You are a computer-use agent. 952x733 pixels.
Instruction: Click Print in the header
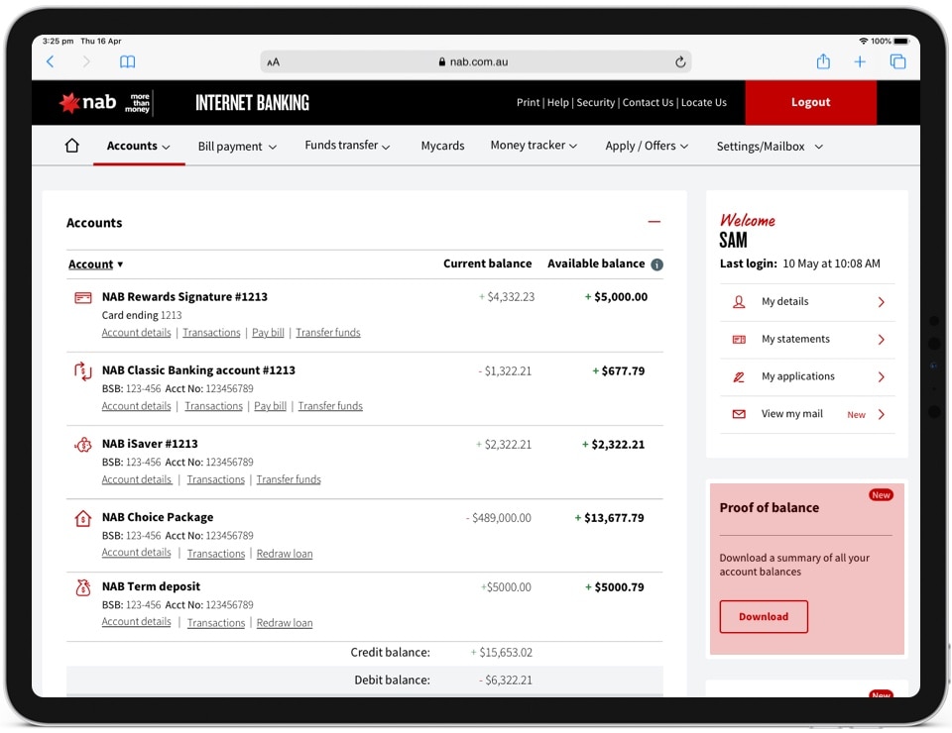point(528,102)
